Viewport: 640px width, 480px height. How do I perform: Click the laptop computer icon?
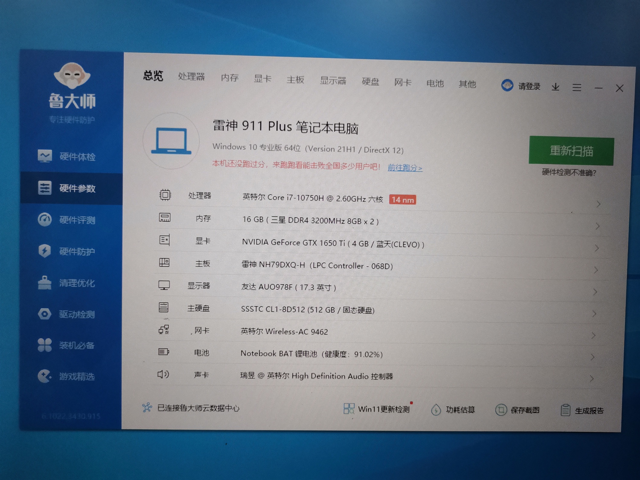point(171,141)
